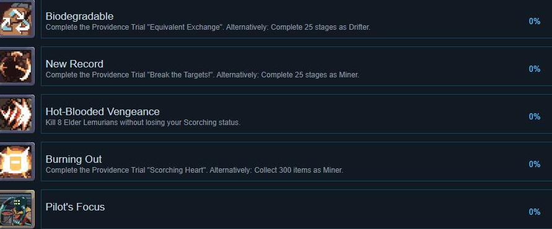Click the Kill 8 Elder Lemurians description
The width and height of the screenshot is (552, 229).
pos(143,123)
